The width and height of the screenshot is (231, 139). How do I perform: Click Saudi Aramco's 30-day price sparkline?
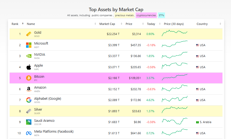[175, 121]
